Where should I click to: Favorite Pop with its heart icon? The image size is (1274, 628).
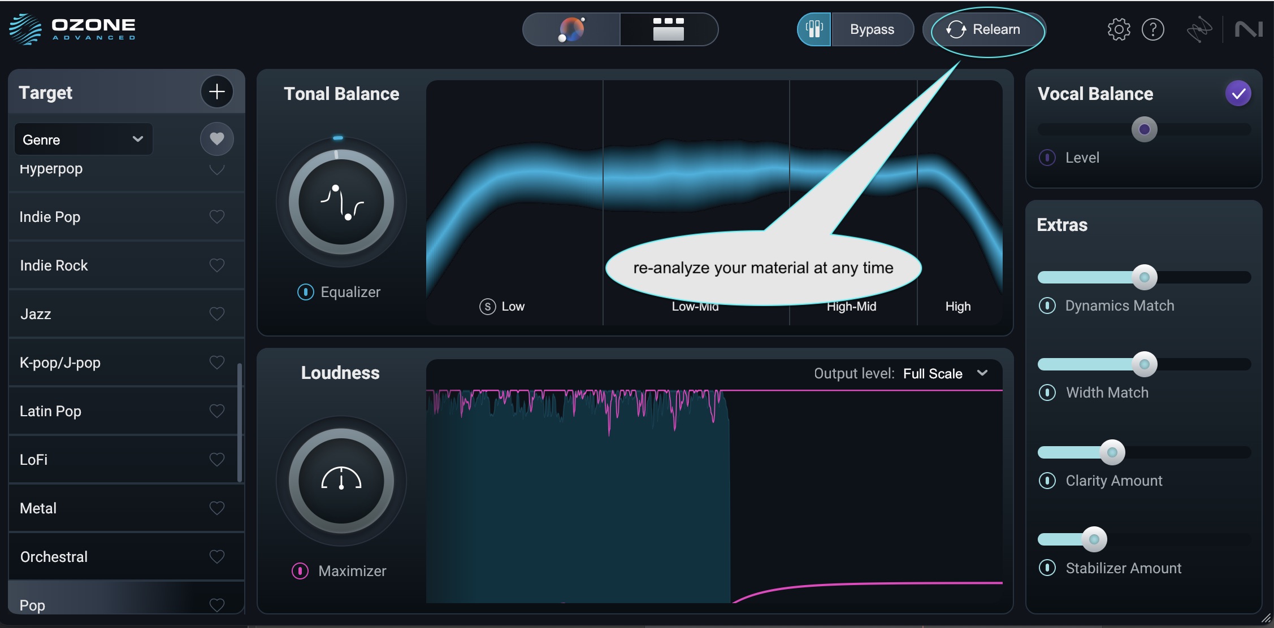(x=217, y=605)
